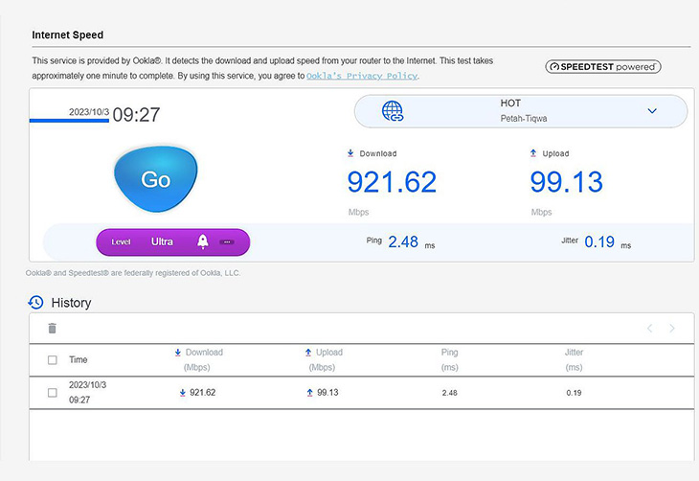Select the Ping column header
The image size is (699, 481).
[x=449, y=359]
